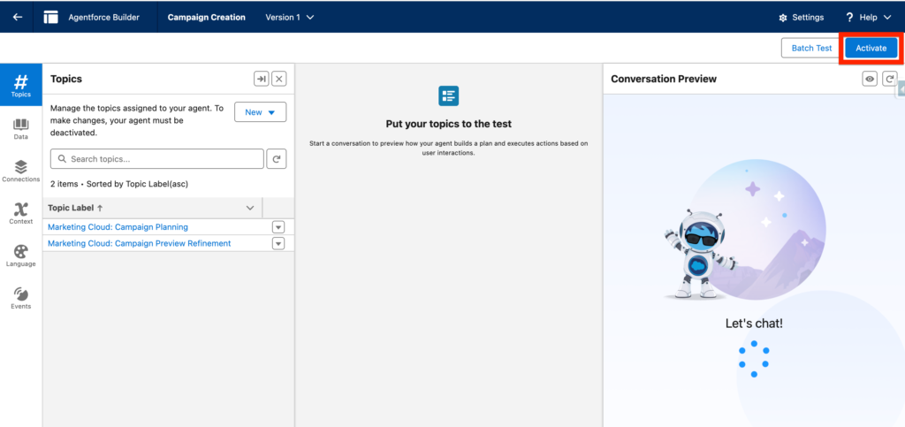The image size is (905, 427).
Task: Open the Topic Label column menu
Action: (x=249, y=208)
